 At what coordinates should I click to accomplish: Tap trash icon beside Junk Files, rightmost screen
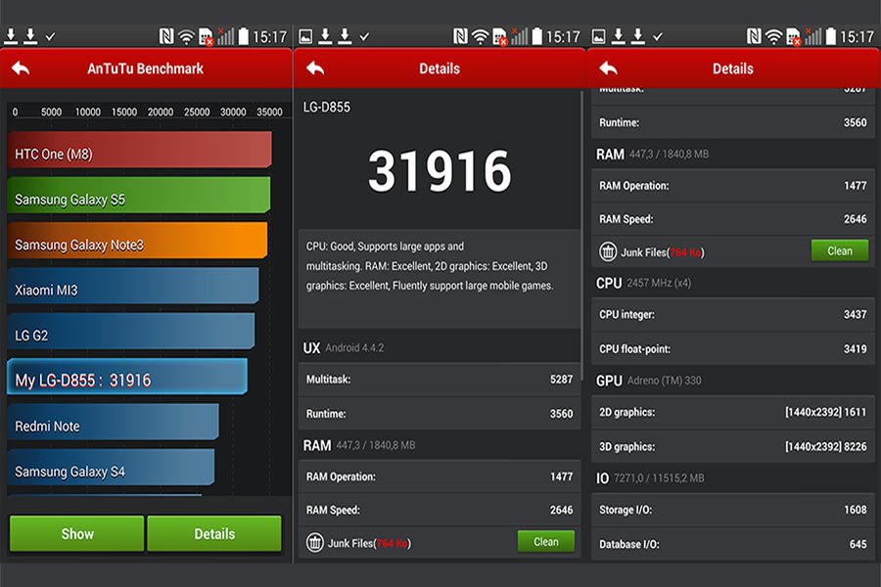pos(609,251)
